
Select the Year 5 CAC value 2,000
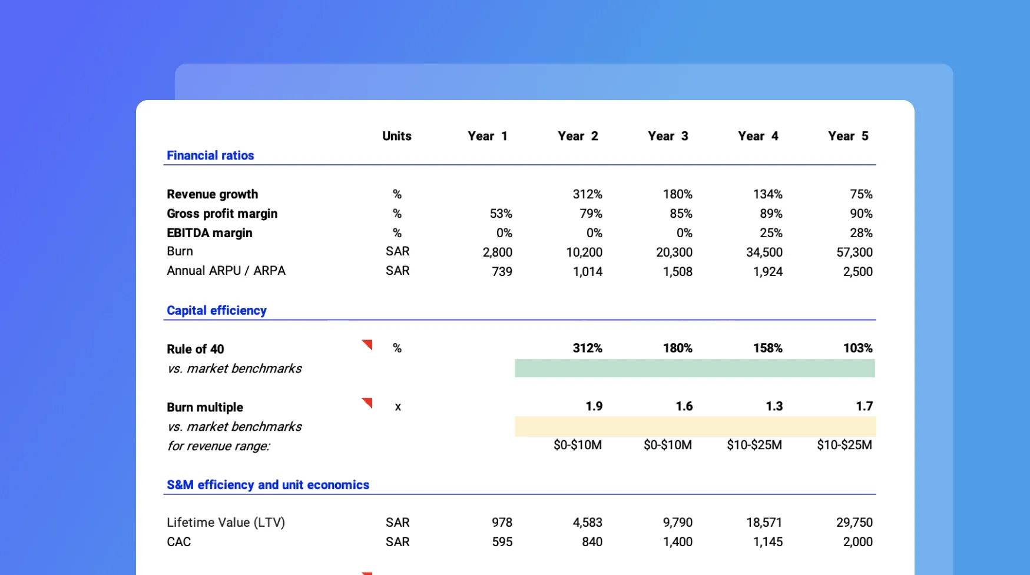(857, 541)
